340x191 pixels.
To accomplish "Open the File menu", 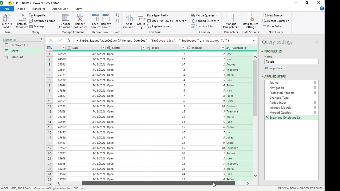I will click(x=7, y=9).
